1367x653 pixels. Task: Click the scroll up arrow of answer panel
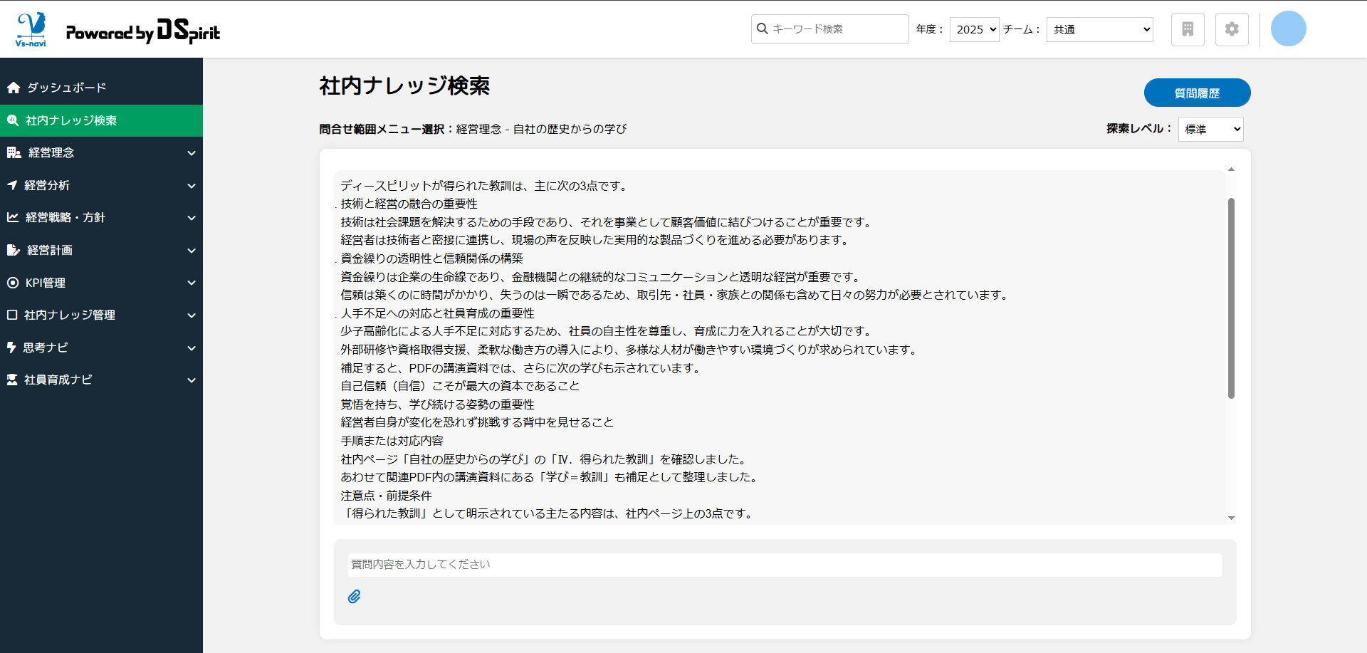tap(1231, 169)
